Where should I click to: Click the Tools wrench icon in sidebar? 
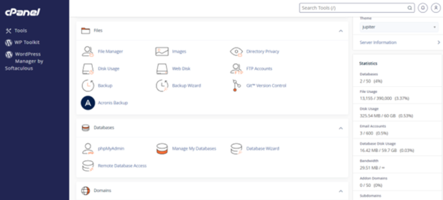coord(8,31)
